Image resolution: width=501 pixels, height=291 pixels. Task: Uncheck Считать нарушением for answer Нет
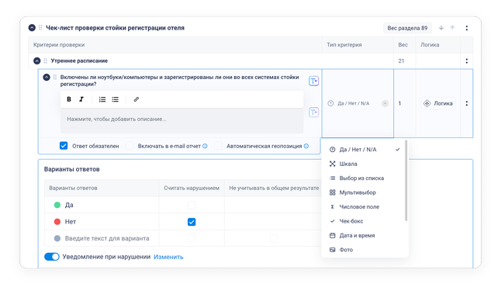(x=192, y=222)
